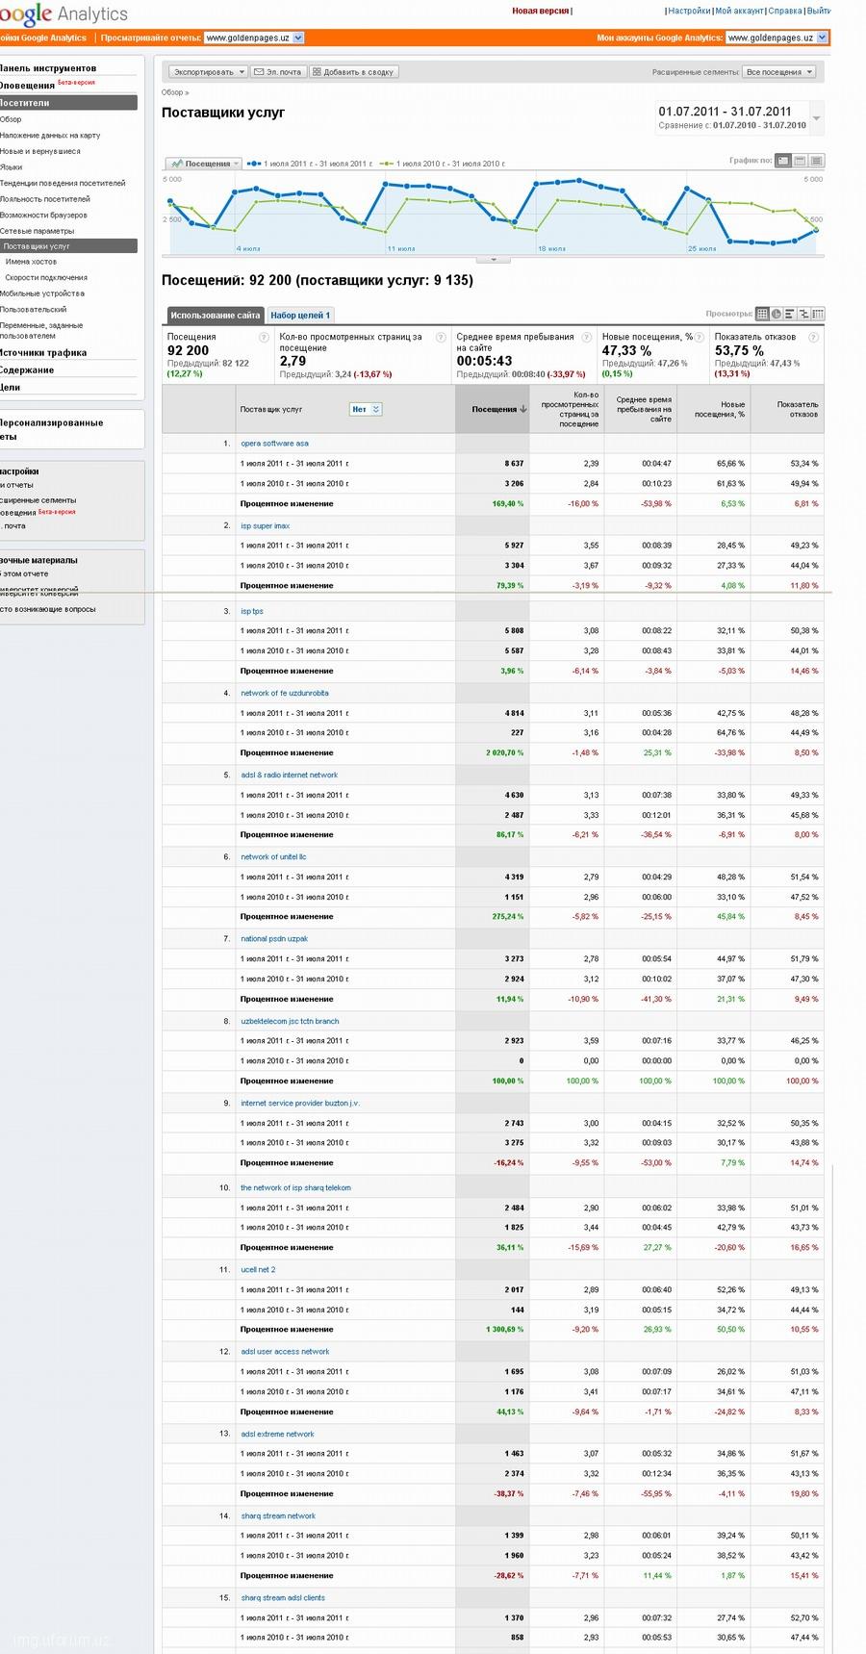This screenshot has width=866, height=1654.
Task: Select the comparison view icon under Просмотры
Action: click(804, 314)
